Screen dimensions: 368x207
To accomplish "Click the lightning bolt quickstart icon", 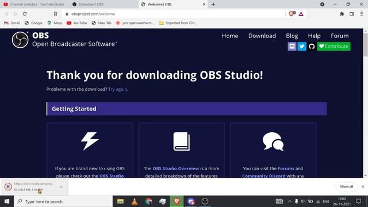I will coord(90,141).
